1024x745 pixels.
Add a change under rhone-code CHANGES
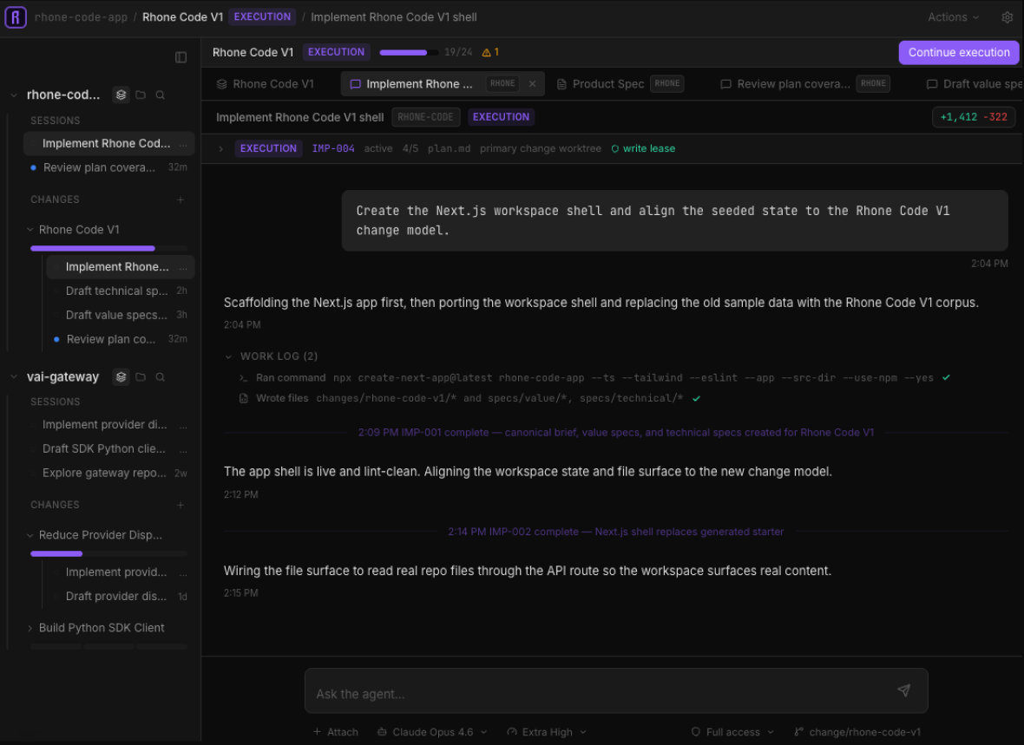pyautogui.click(x=181, y=199)
